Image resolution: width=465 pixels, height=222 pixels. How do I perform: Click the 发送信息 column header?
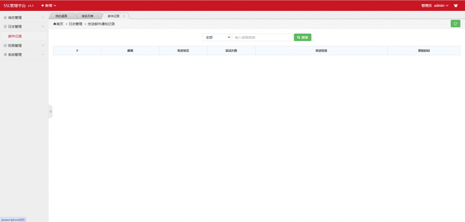coord(322,51)
